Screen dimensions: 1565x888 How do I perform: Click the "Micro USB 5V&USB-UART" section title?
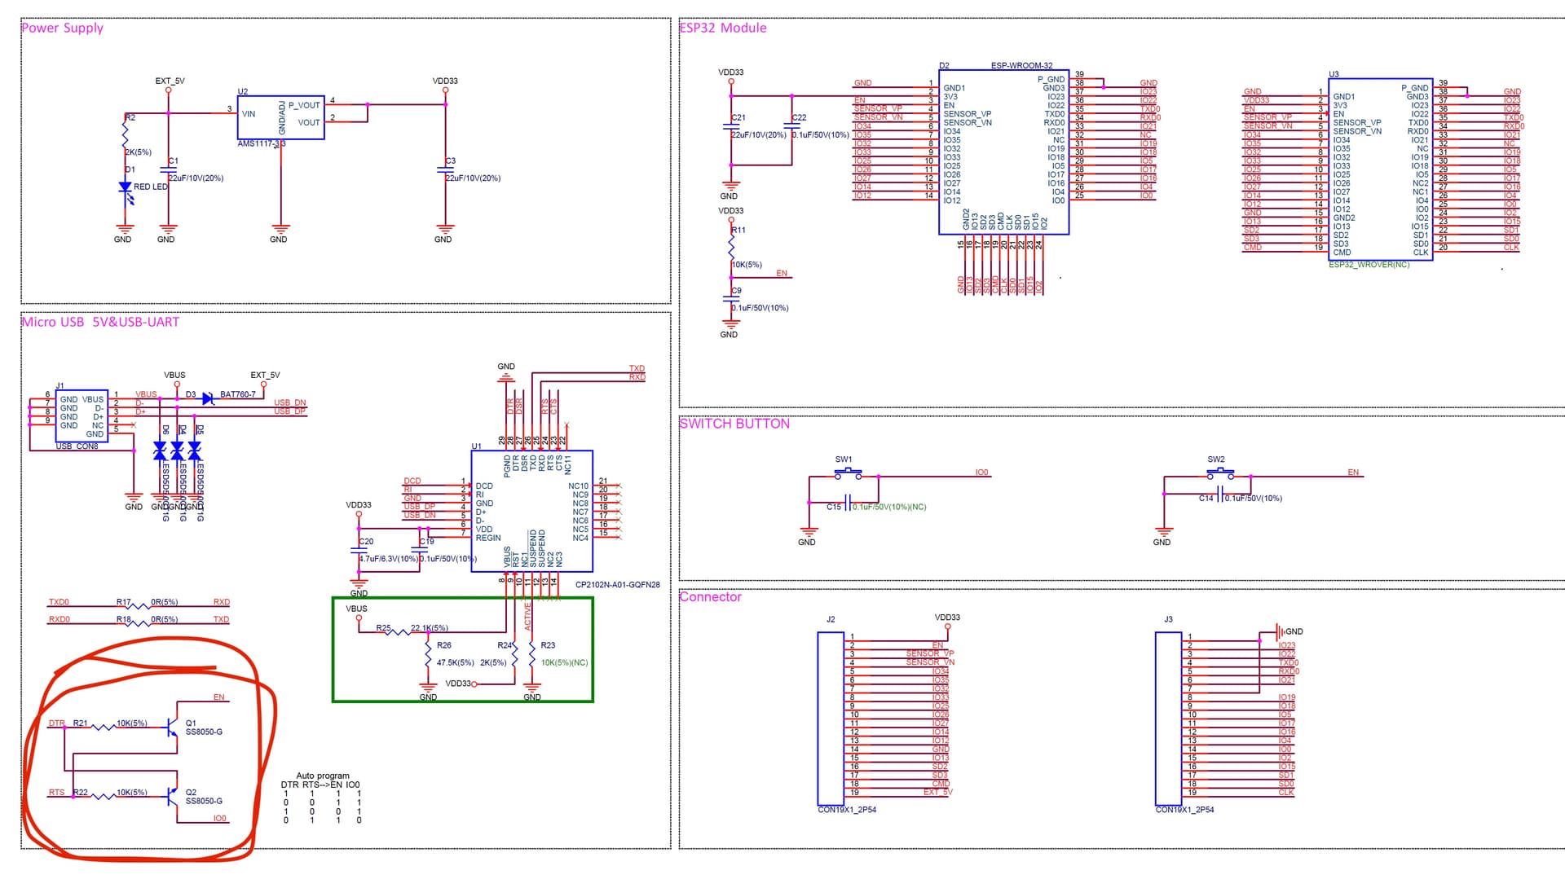tap(100, 322)
